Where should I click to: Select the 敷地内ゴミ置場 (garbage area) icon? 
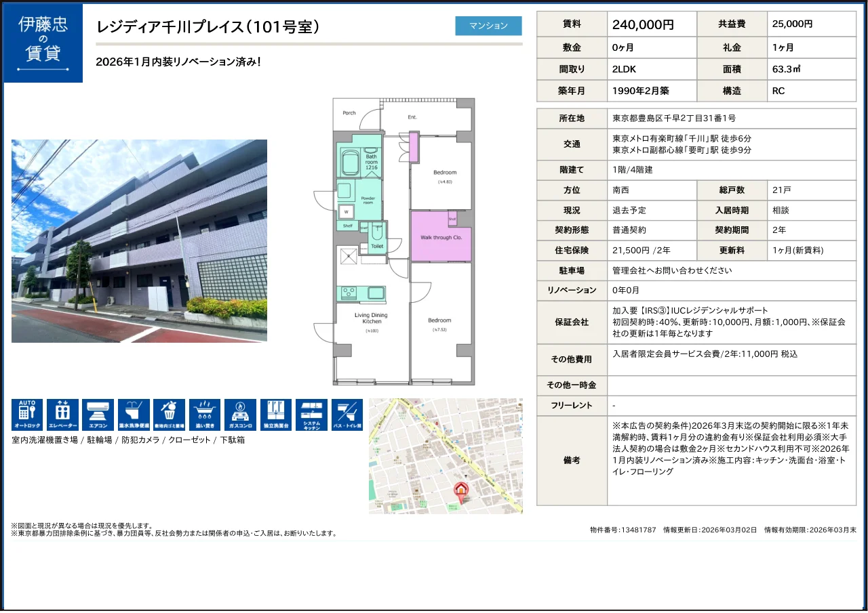tap(170, 413)
